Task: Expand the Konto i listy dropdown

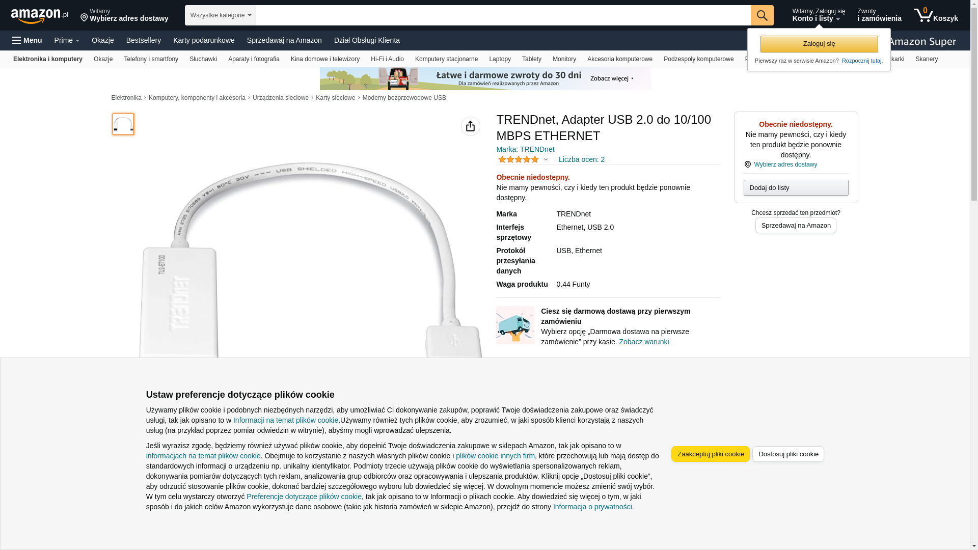Action: point(819,15)
